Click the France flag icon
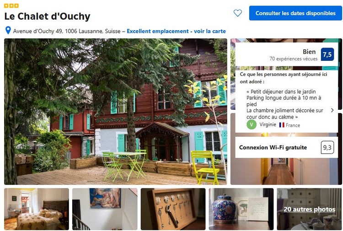Screen dimensions: 343x231 282,125
